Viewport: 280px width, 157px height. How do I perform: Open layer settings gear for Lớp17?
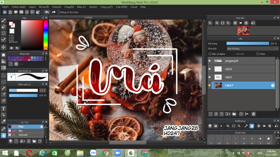(273, 85)
